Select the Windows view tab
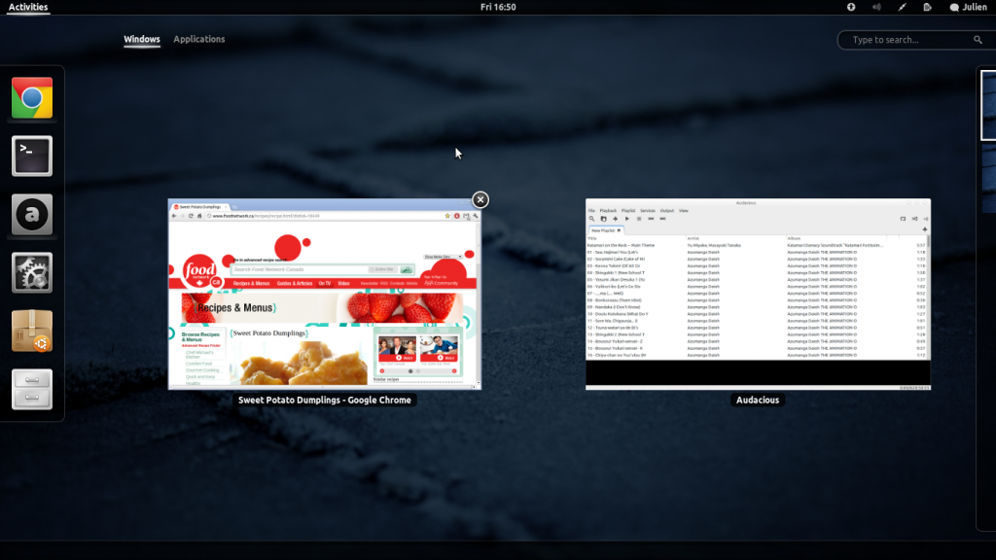The height and width of the screenshot is (560, 996). point(142,39)
